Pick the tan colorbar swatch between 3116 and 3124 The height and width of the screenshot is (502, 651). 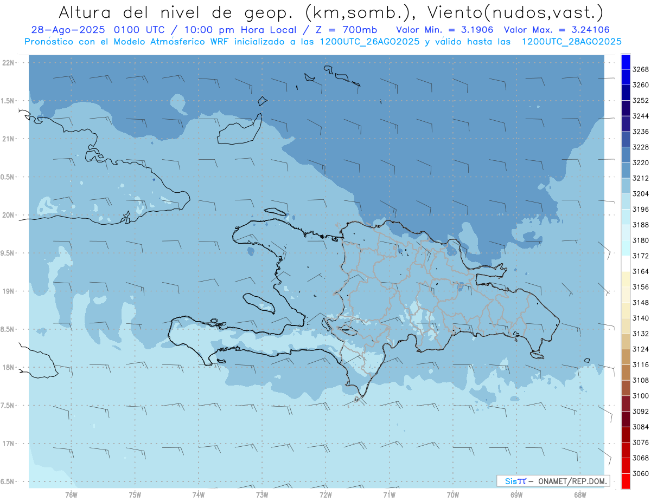[625, 357]
